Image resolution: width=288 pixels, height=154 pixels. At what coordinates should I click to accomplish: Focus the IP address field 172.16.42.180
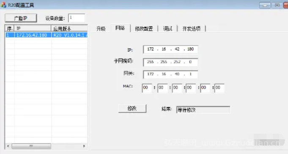pyautogui.click(x=170, y=49)
